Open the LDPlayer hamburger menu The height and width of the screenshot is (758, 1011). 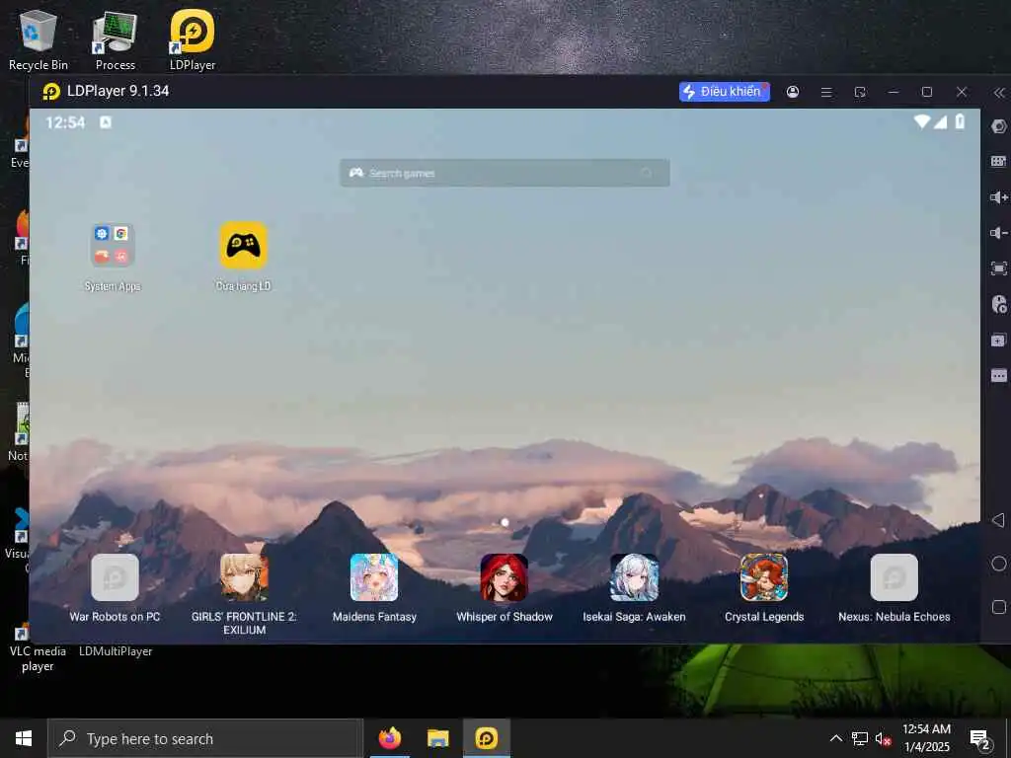[826, 92]
